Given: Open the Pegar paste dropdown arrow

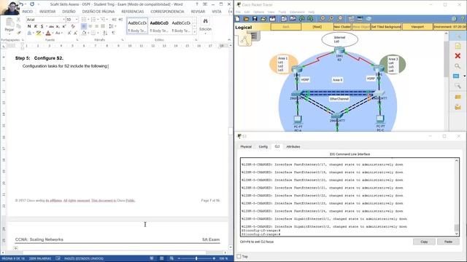Looking at the screenshot, I should click(9, 33).
